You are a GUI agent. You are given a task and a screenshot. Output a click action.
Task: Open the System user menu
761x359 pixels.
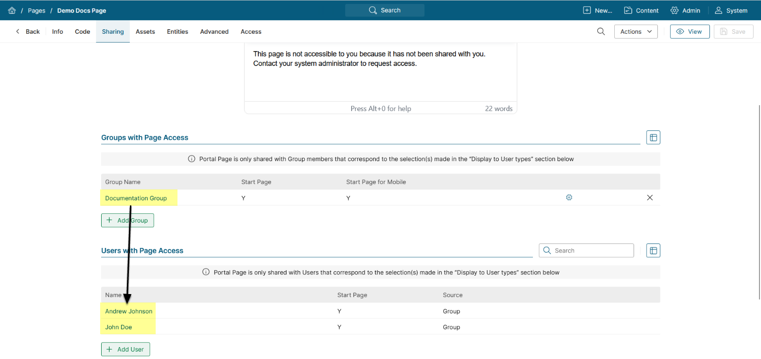click(x=731, y=10)
